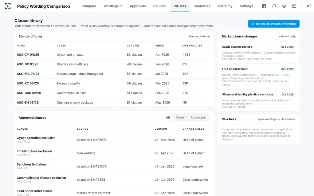This screenshot has height=196, width=314.
Task: Click the LIVE POLICIES column header
Action: [x=192, y=45]
